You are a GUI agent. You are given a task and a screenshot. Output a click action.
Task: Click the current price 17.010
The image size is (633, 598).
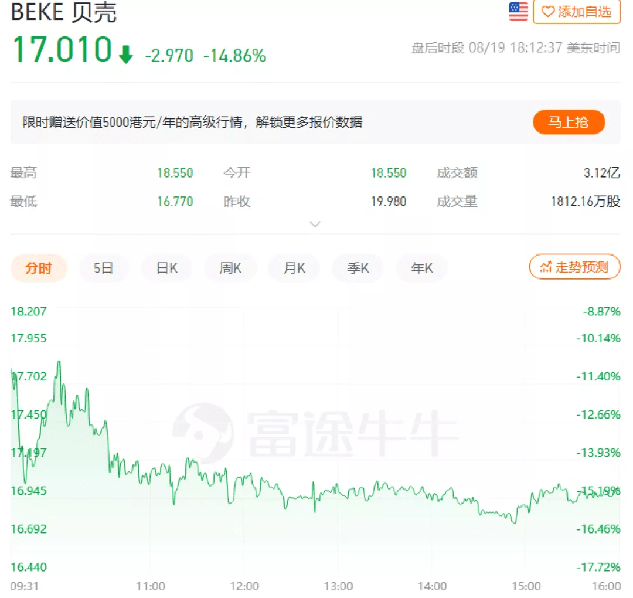tap(62, 50)
